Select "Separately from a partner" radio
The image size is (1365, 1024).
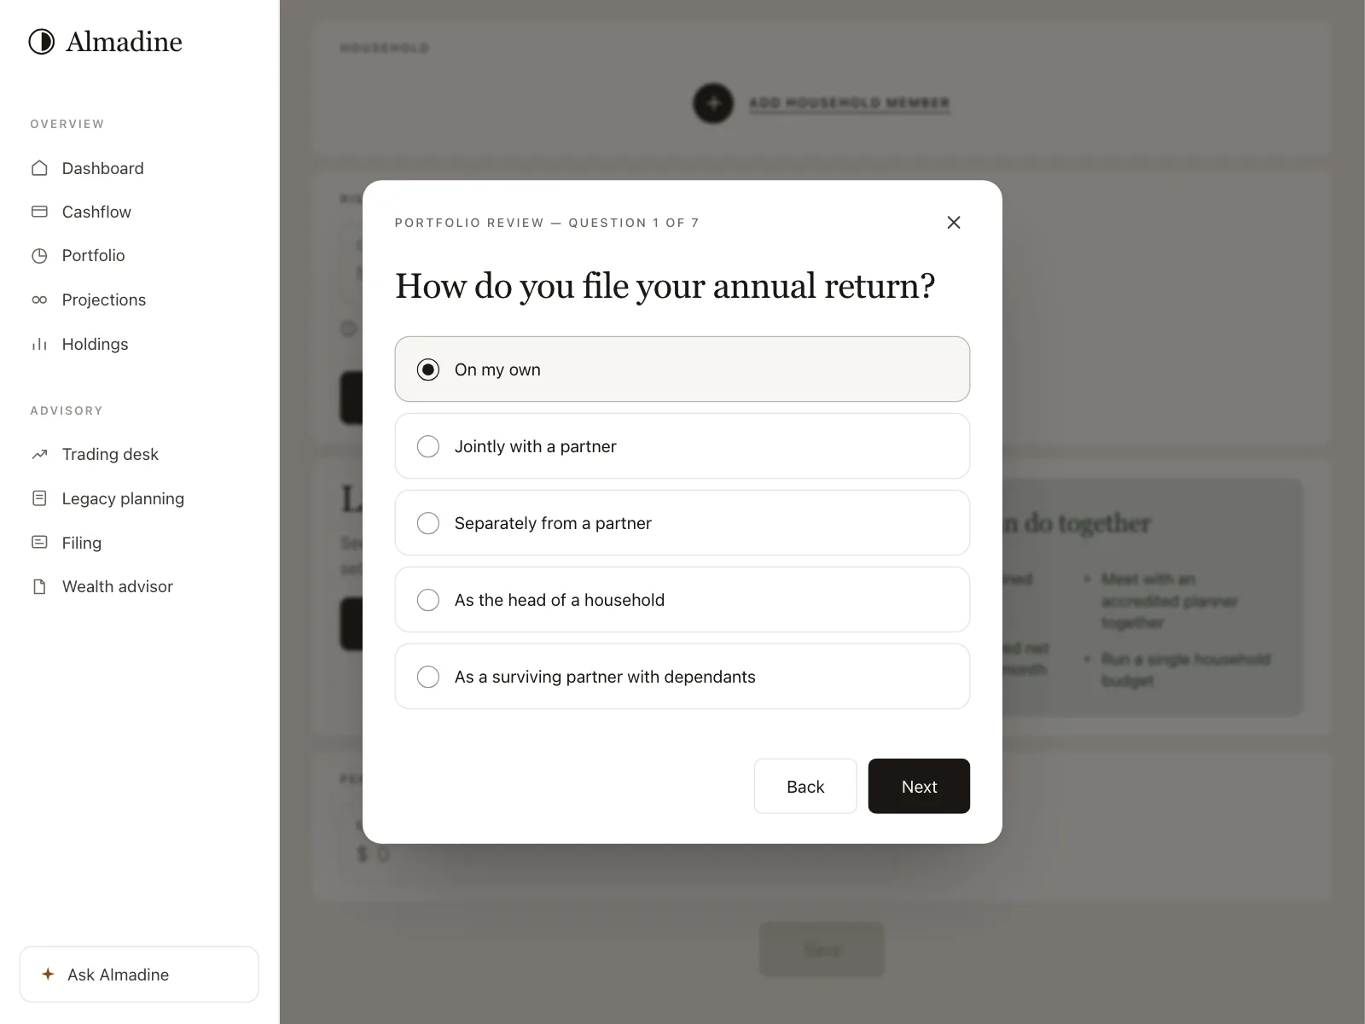682,523
